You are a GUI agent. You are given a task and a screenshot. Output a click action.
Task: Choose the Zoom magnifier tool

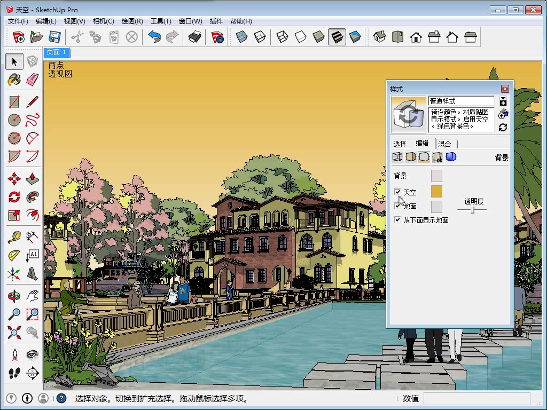(x=14, y=314)
